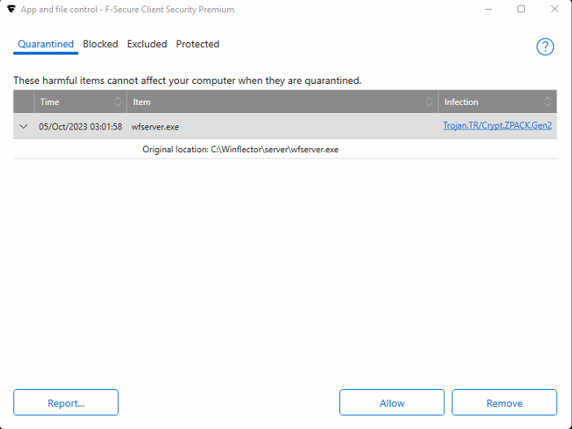Close the App and file control window
This screenshot has height=429, width=572.
point(554,9)
